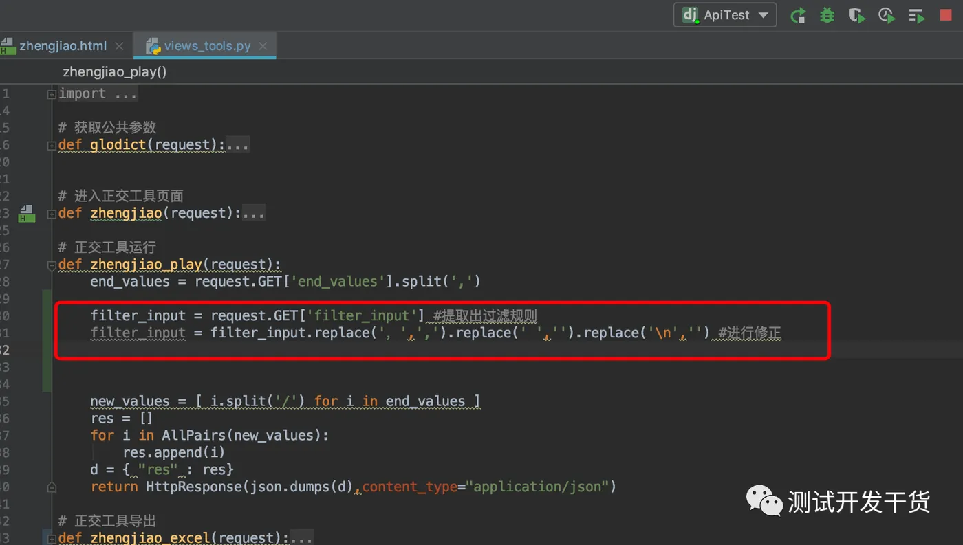Switch to the views_tools.py tab

click(x=207, y=46)
